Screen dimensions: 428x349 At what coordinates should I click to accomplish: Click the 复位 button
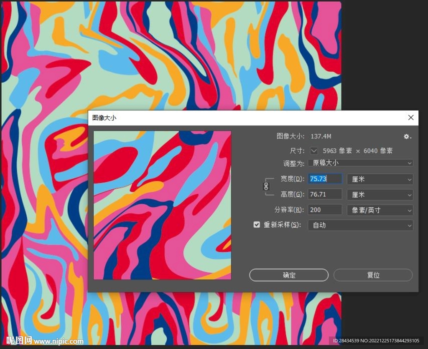[x=373, y=275]
